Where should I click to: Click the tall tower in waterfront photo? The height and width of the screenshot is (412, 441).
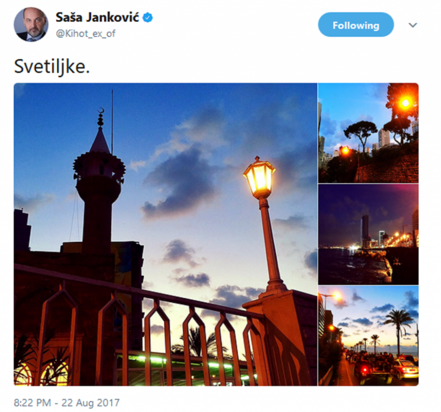(x=364, y=231)
